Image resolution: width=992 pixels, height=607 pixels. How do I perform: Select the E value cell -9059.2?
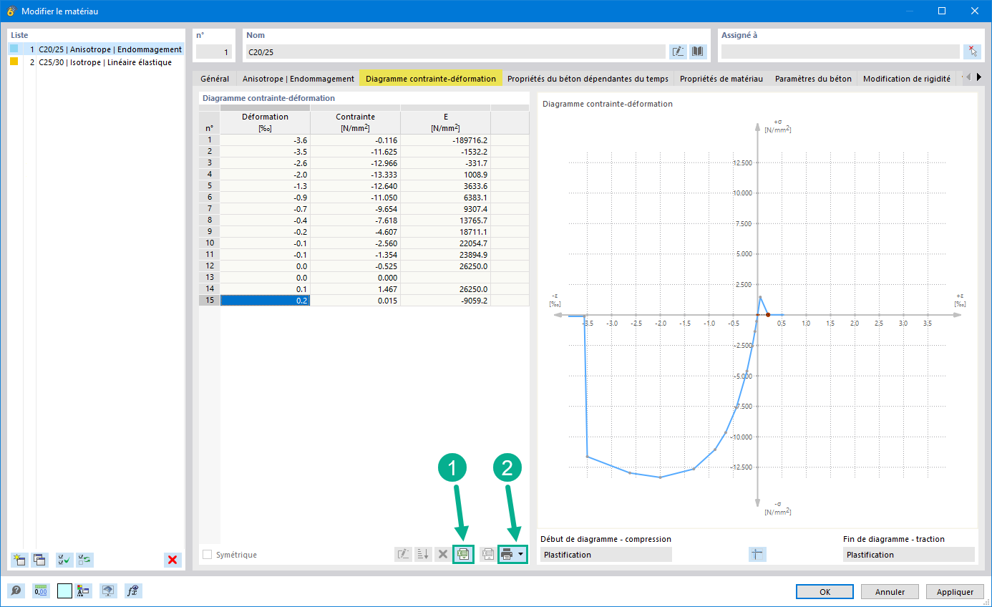[x=445, y=300]
